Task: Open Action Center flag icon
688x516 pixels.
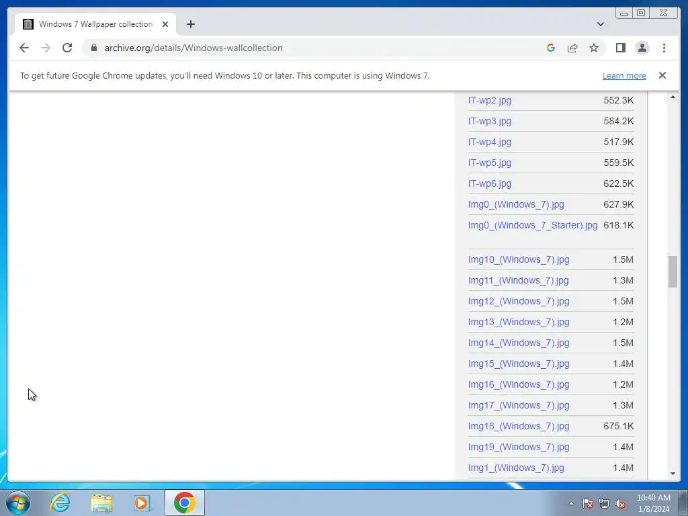Action: (x=588, y=503)
